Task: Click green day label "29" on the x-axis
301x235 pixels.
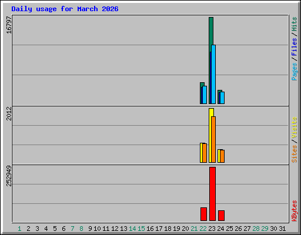Action: tap(265, 229)
